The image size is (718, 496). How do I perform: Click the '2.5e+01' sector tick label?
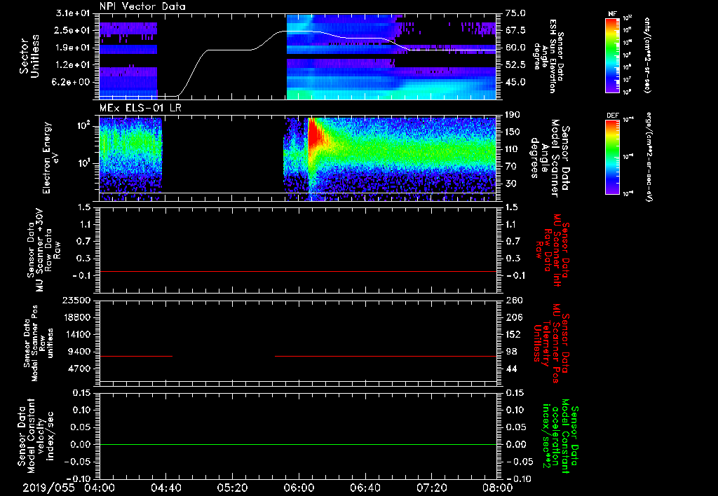coord(73,30)
